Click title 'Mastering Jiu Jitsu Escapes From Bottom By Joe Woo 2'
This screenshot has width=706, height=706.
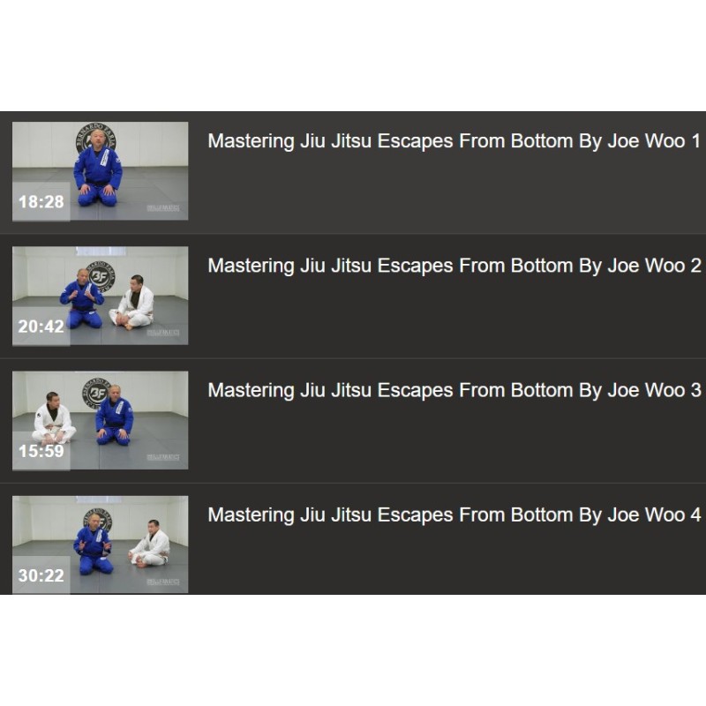pos(454,266)
